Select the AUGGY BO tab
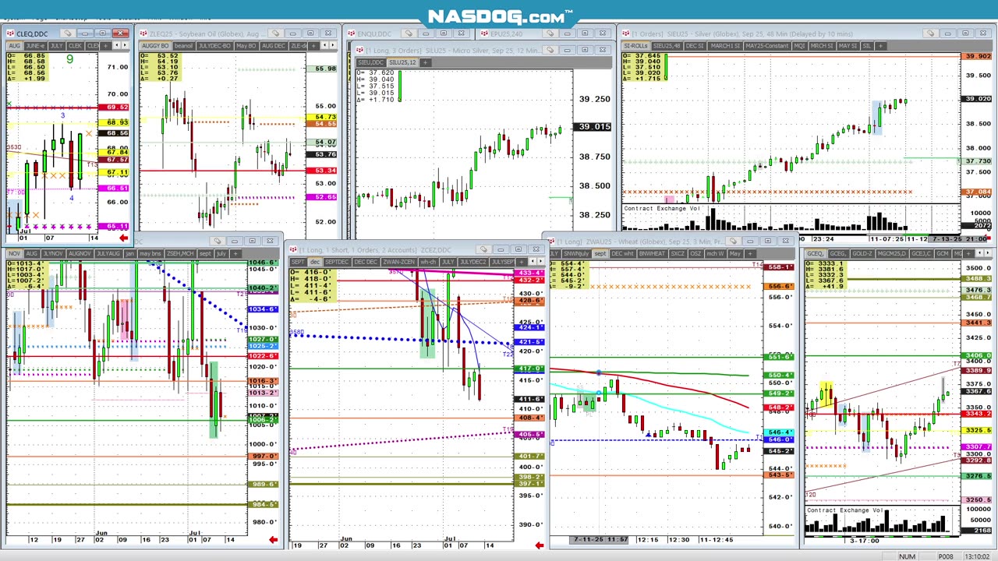Image resolution: width=998 pixels, height=561 pixels. coord(155,45)
